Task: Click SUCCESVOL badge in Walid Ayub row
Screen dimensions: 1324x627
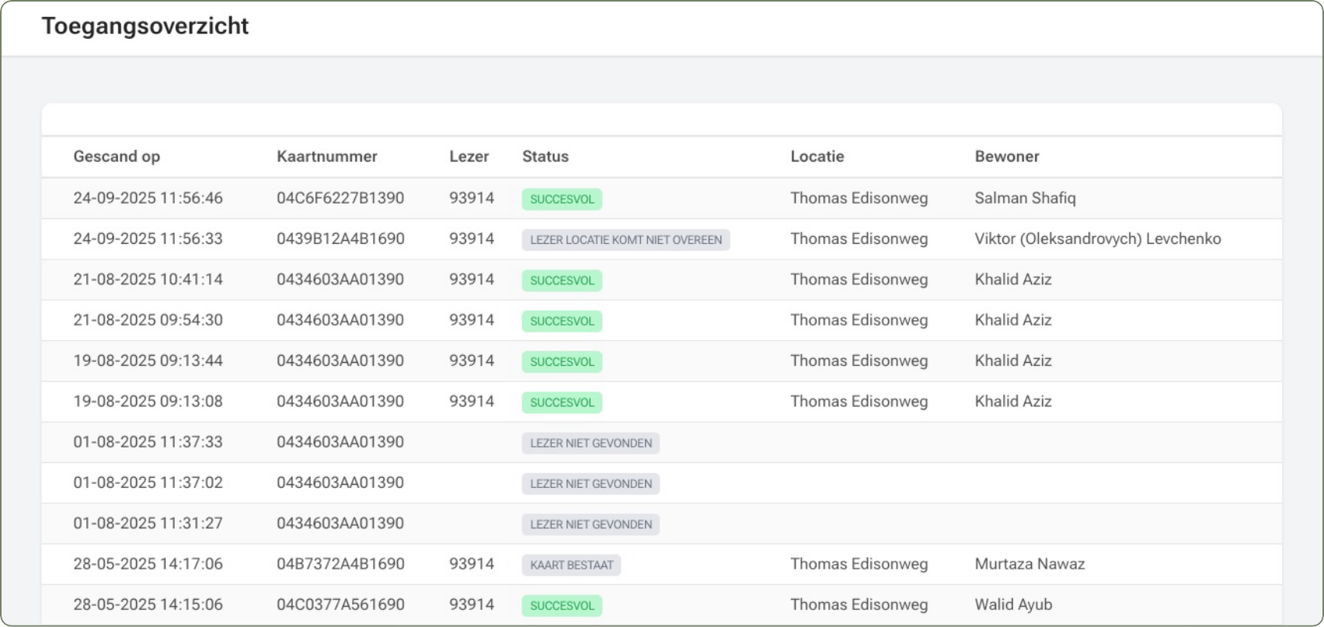Action: coord(562,605)
